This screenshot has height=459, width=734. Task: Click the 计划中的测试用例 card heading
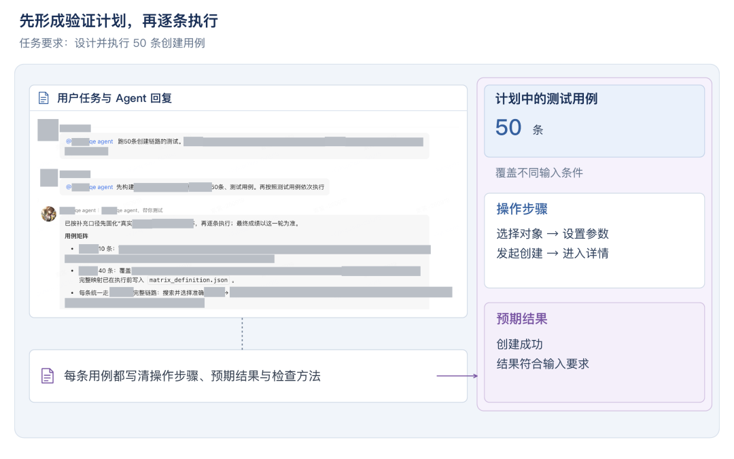pyautogui.click(x=546, y=99)
